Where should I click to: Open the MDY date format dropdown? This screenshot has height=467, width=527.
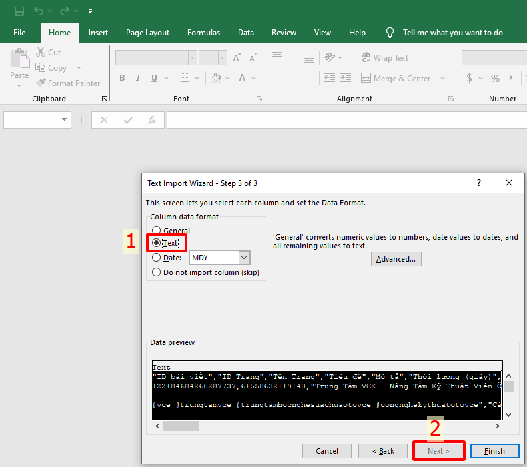pyautogui.click(x=244, y=258)
